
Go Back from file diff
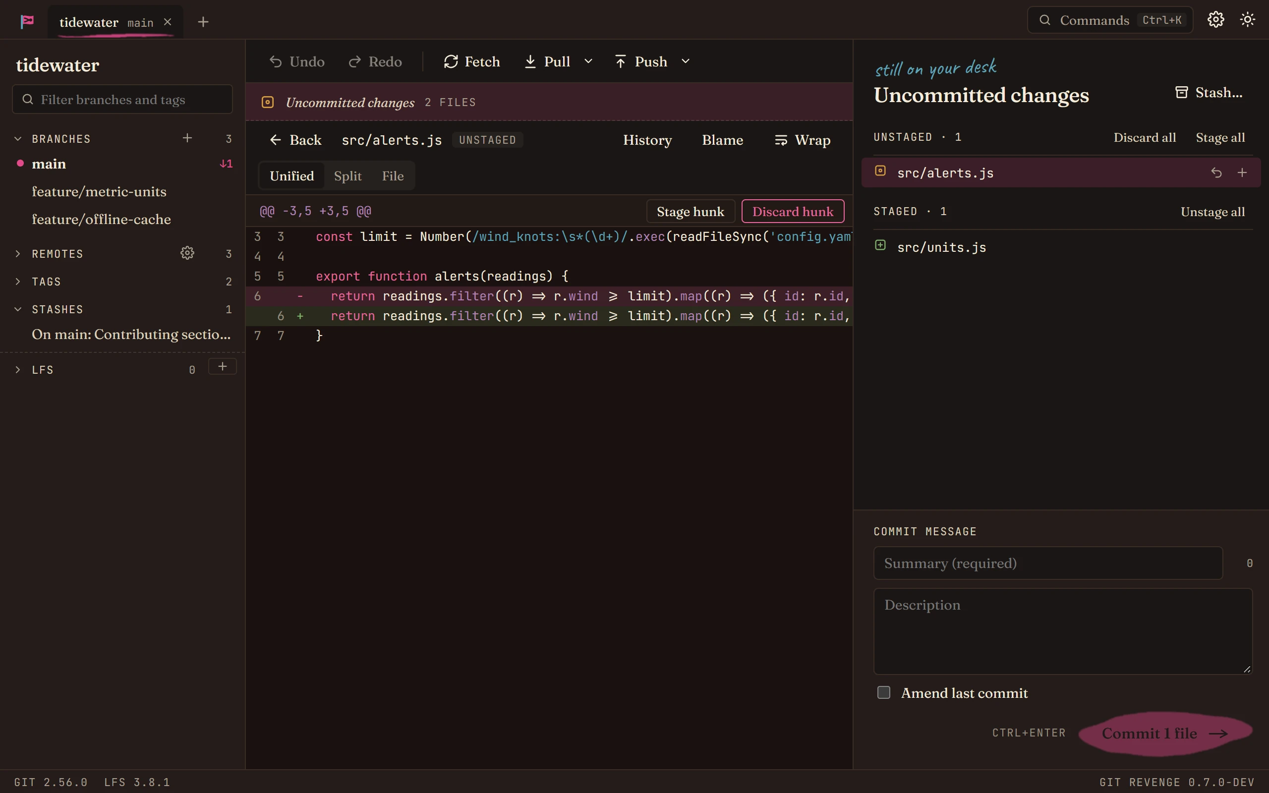point(296,140)
